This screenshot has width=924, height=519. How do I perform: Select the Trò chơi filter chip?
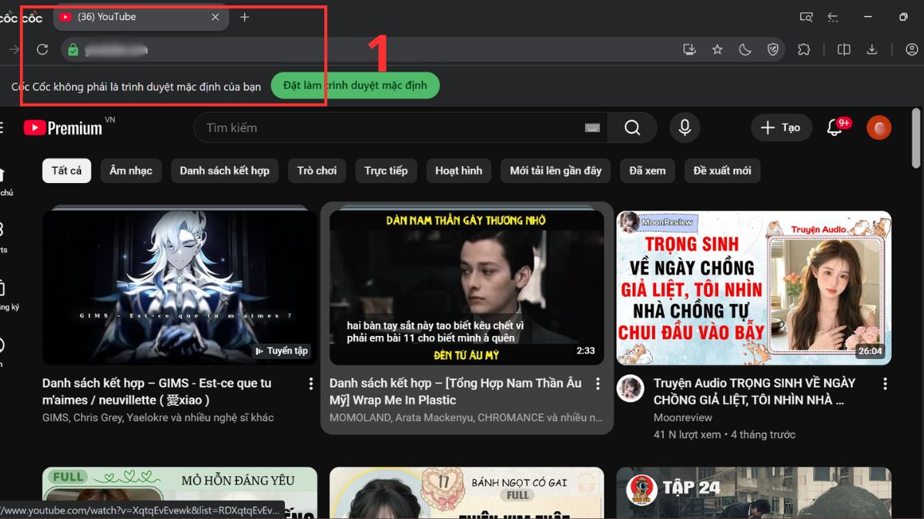point(317,171)
